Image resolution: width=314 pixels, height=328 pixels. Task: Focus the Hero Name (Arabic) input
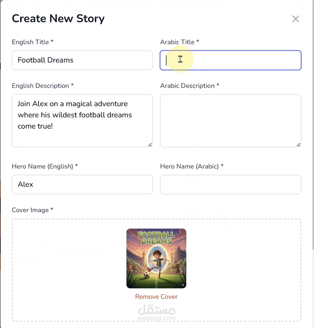[x=231, y=184]
